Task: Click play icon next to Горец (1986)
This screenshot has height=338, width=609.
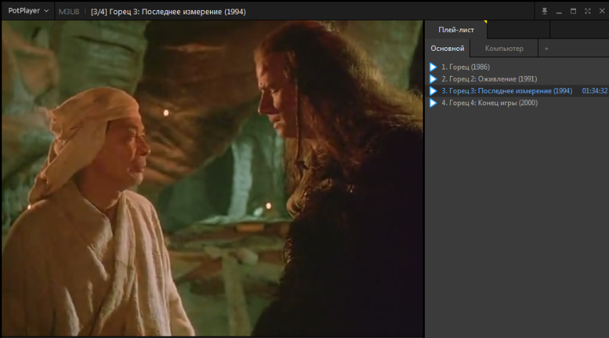Action: tap(433, 67)
